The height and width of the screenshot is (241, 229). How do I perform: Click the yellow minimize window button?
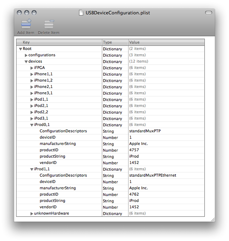coord(27,13)
